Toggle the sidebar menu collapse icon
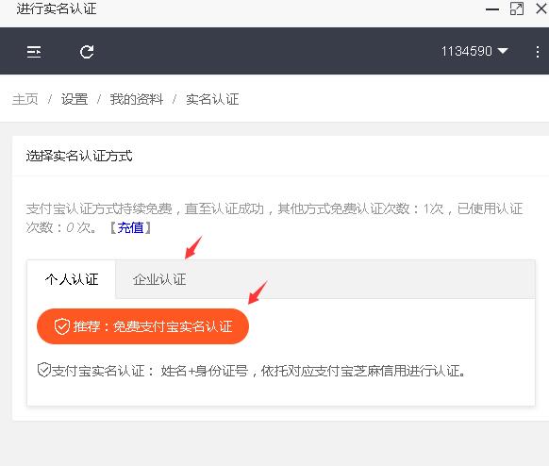This screenshot has width=549, height=466. [x=34, y=52]
